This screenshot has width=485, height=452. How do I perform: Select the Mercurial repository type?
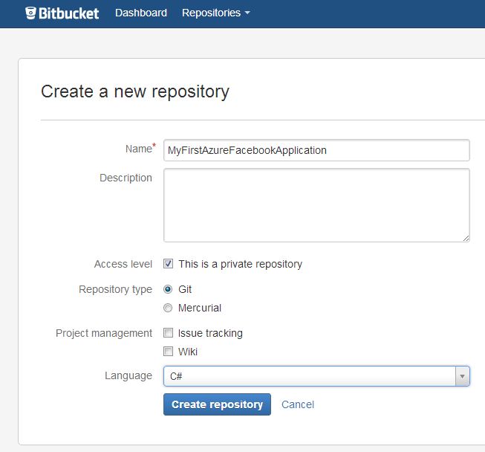coord(169,308)
